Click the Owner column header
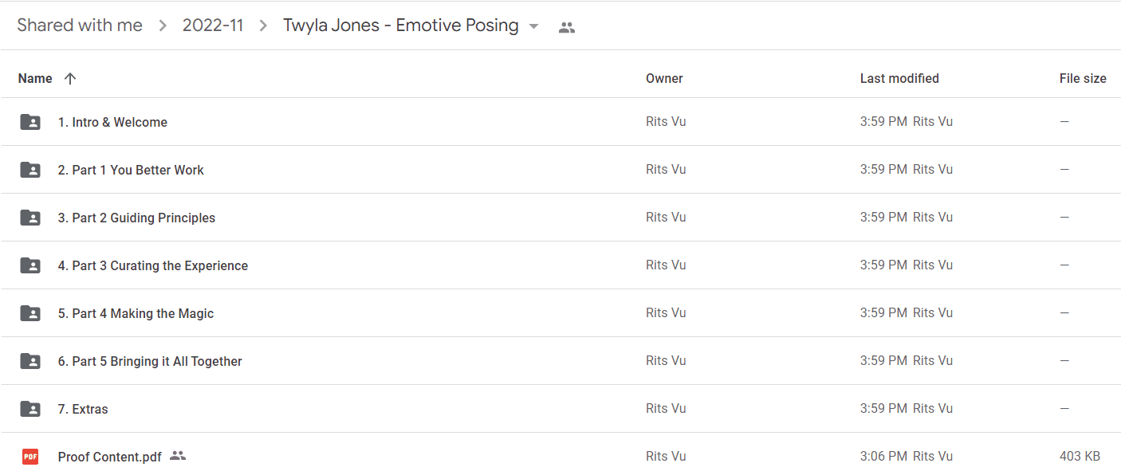Screen dimensions: 1121x475 click(664, 78)
